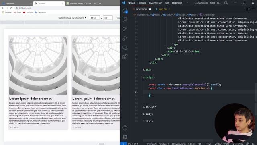Click the Prettier status bar item

(x=237, y=144)
